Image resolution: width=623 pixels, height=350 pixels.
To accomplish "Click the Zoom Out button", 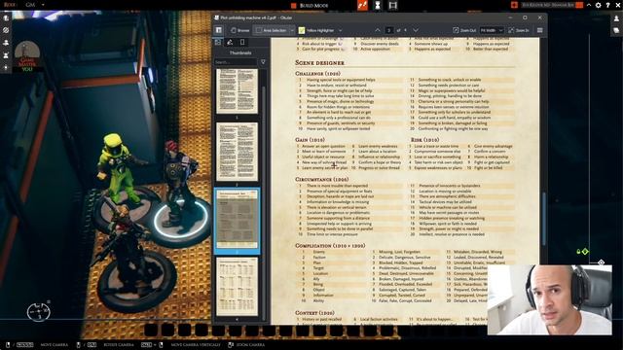I will [x=464, y=30].
